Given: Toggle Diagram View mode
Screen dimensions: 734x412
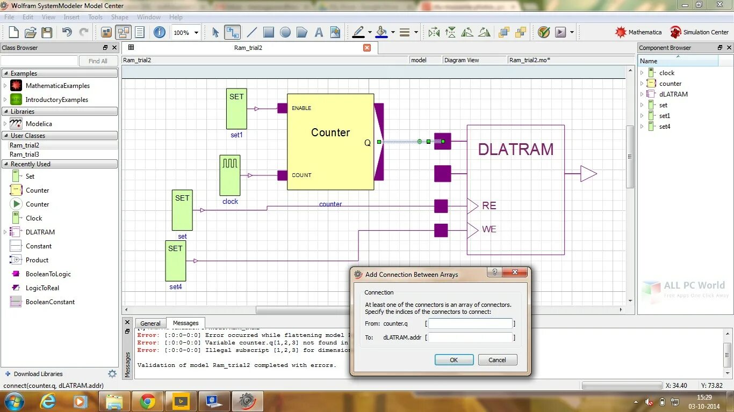Looking at the screenshot, I should (x=123, y=32).
